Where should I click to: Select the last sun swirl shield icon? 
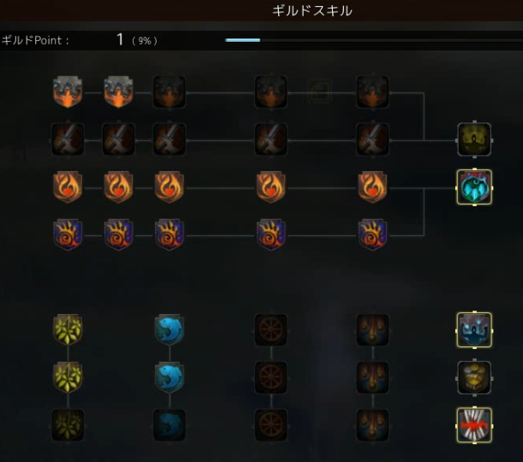coord(372,234)
